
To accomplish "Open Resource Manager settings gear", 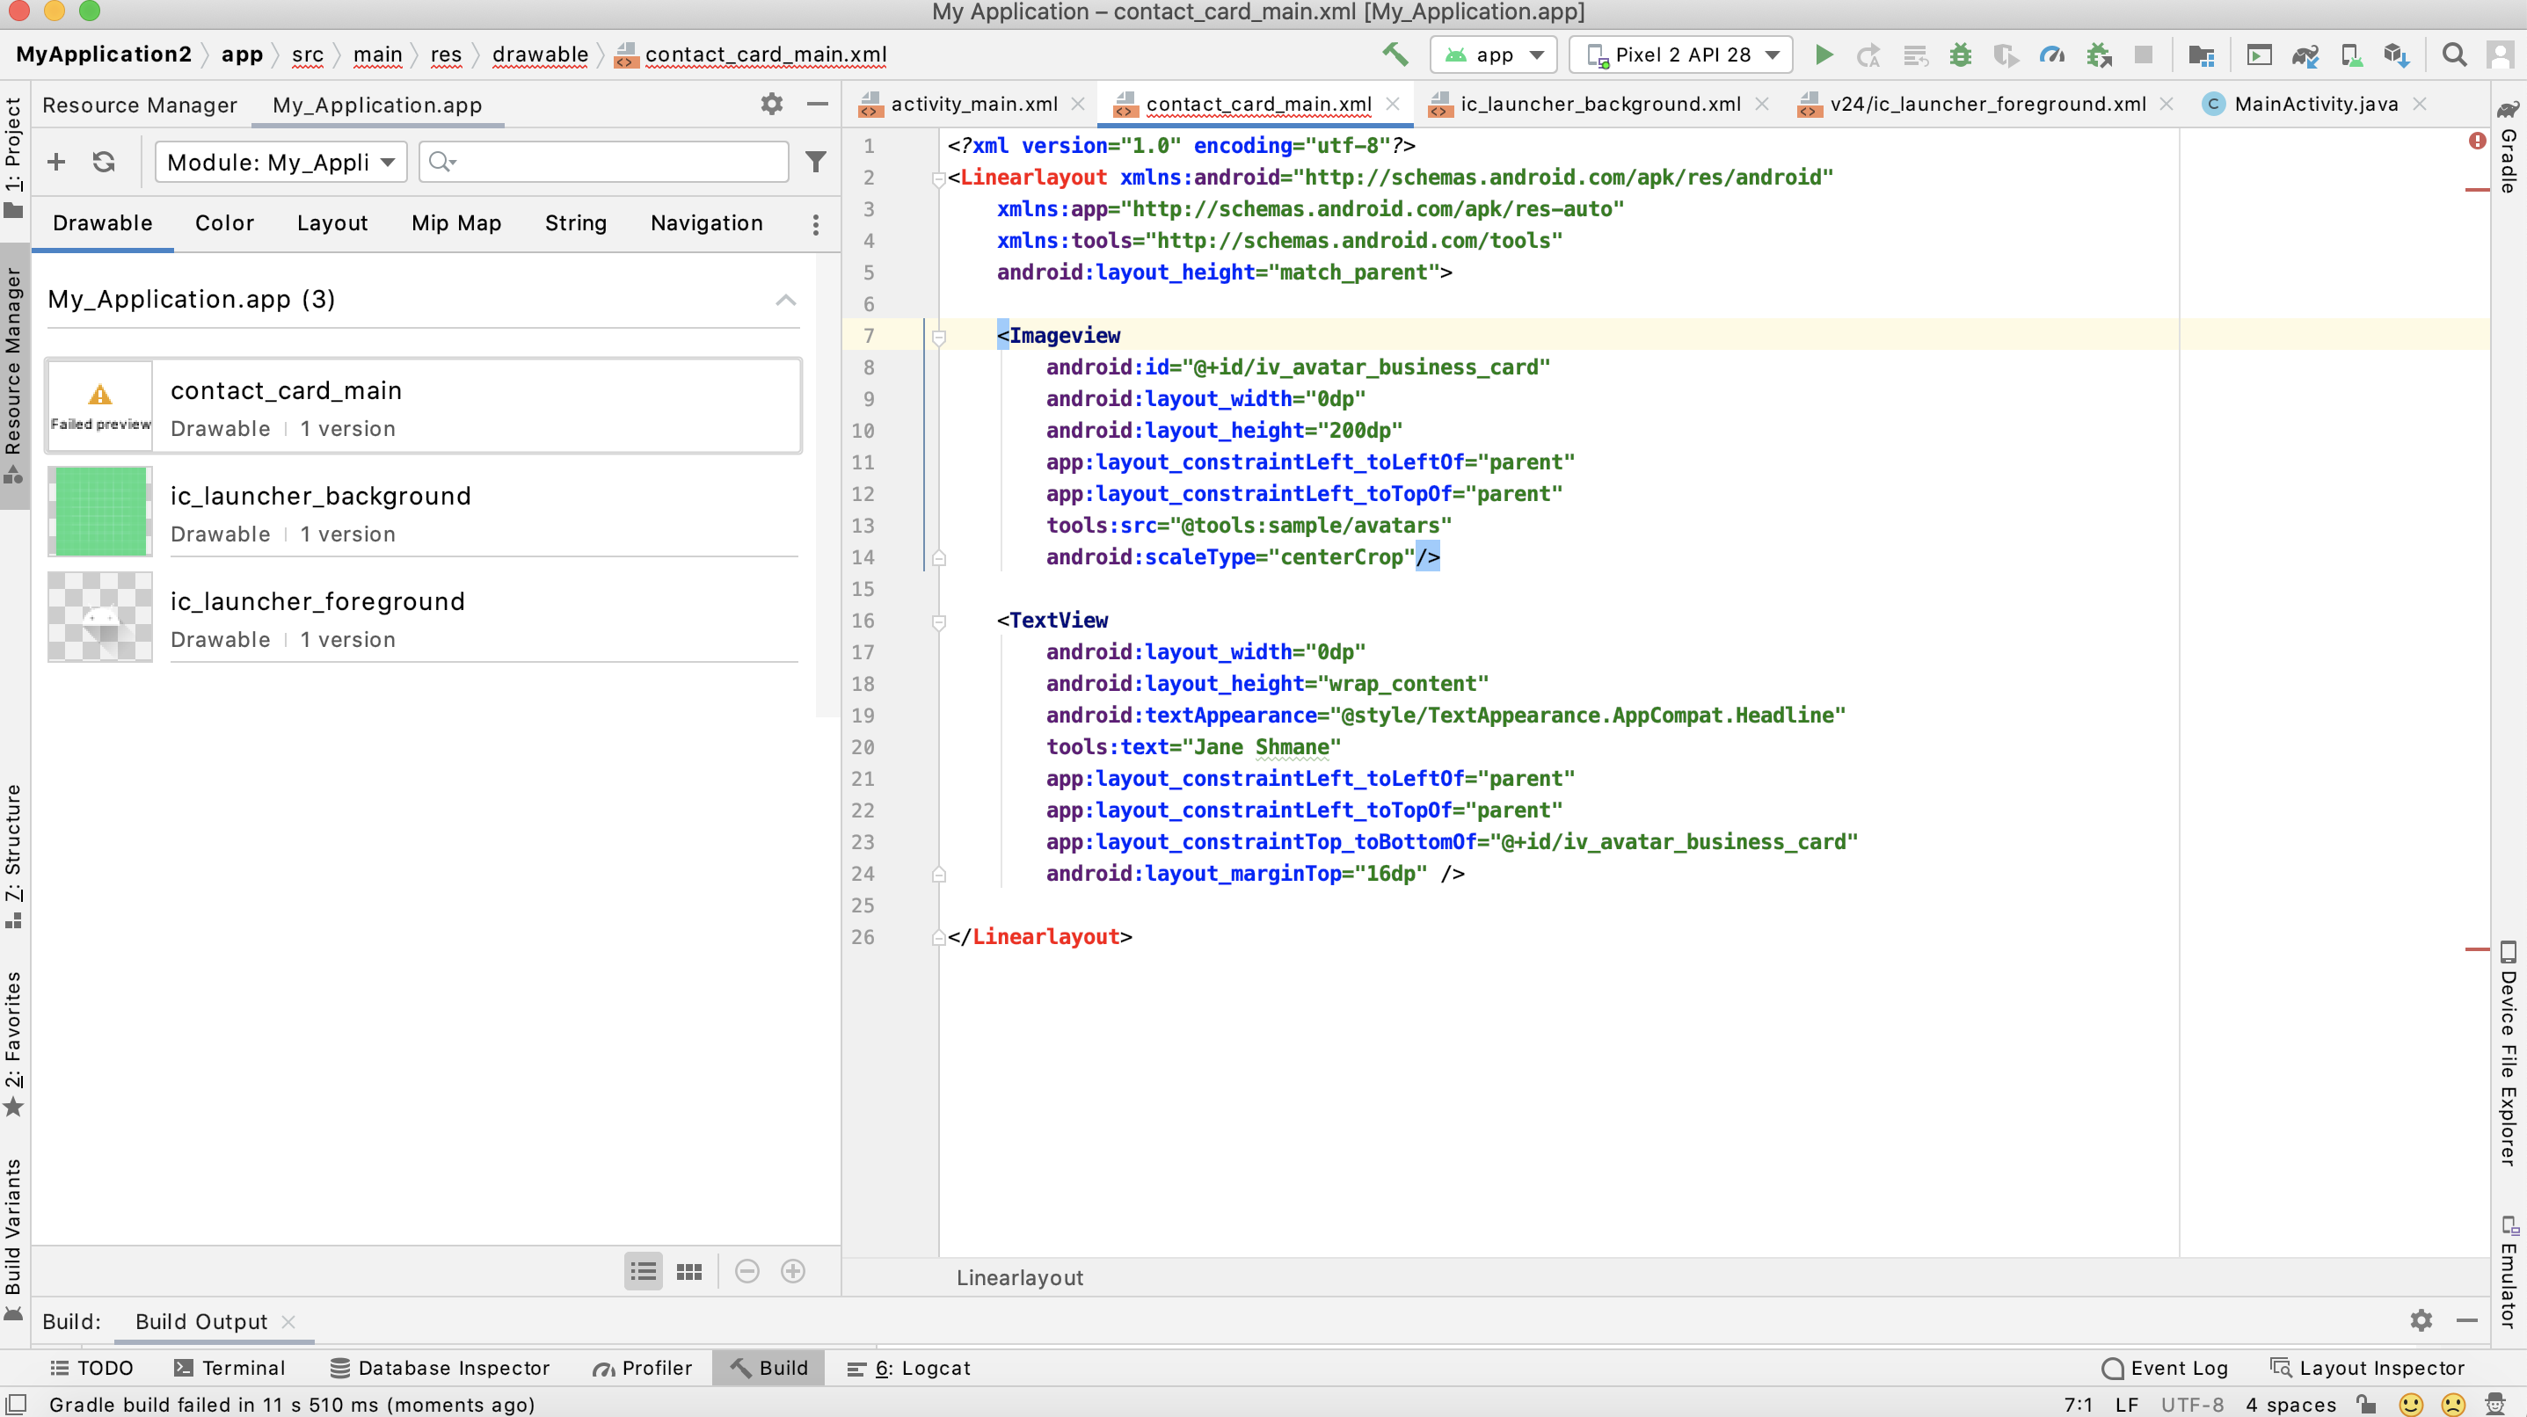I will pyautogui.click(x=771, y=104).
